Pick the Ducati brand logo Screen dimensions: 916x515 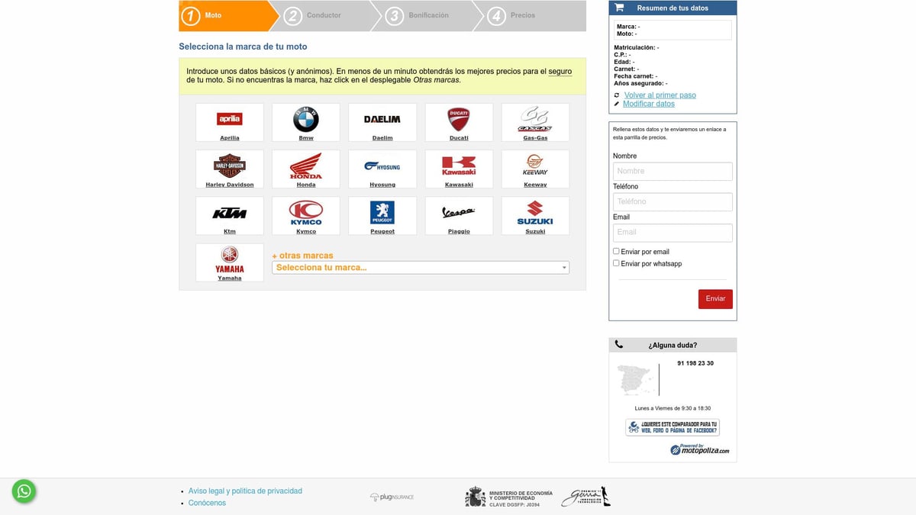tap(459, 119)
